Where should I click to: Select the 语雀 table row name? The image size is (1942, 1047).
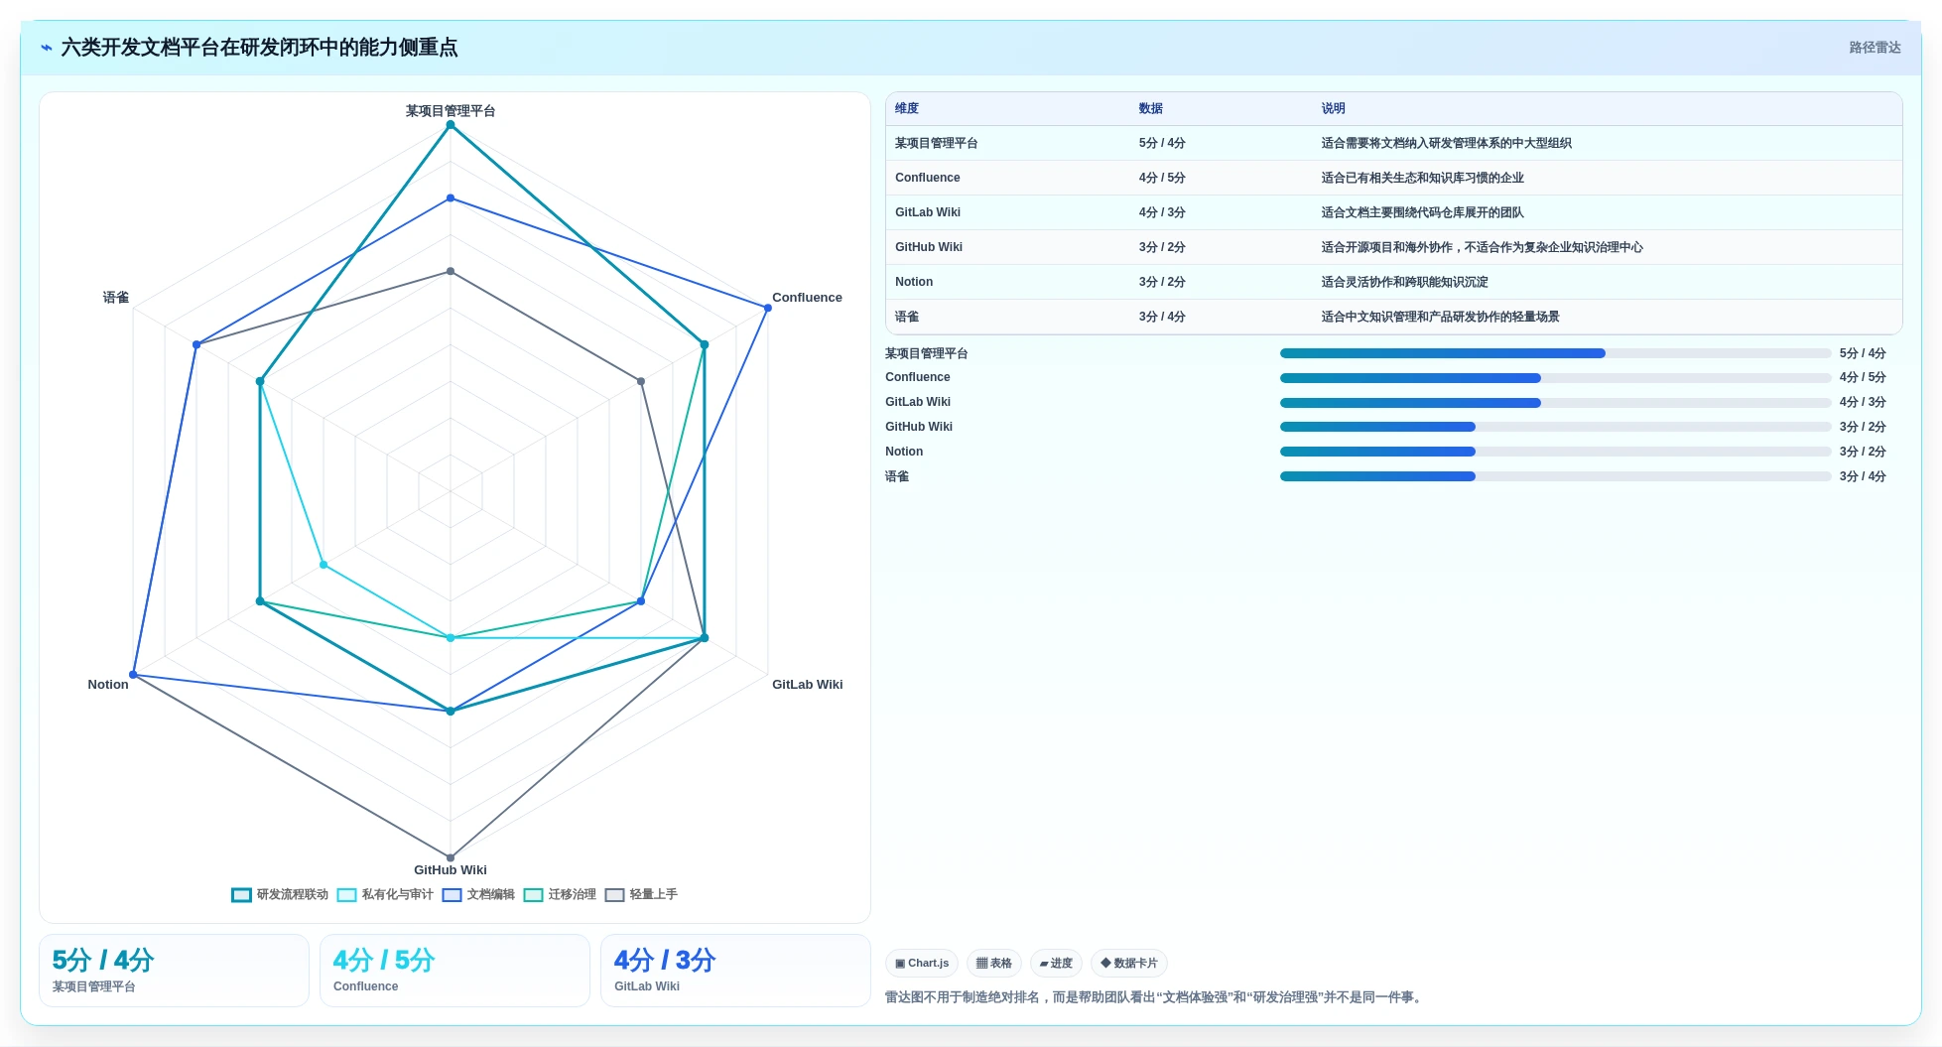(x=907, y=317)
